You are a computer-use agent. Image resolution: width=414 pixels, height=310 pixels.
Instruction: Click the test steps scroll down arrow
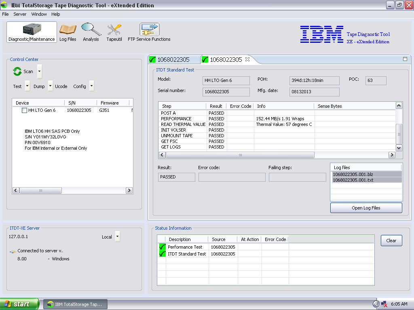[x=399, y=148]
